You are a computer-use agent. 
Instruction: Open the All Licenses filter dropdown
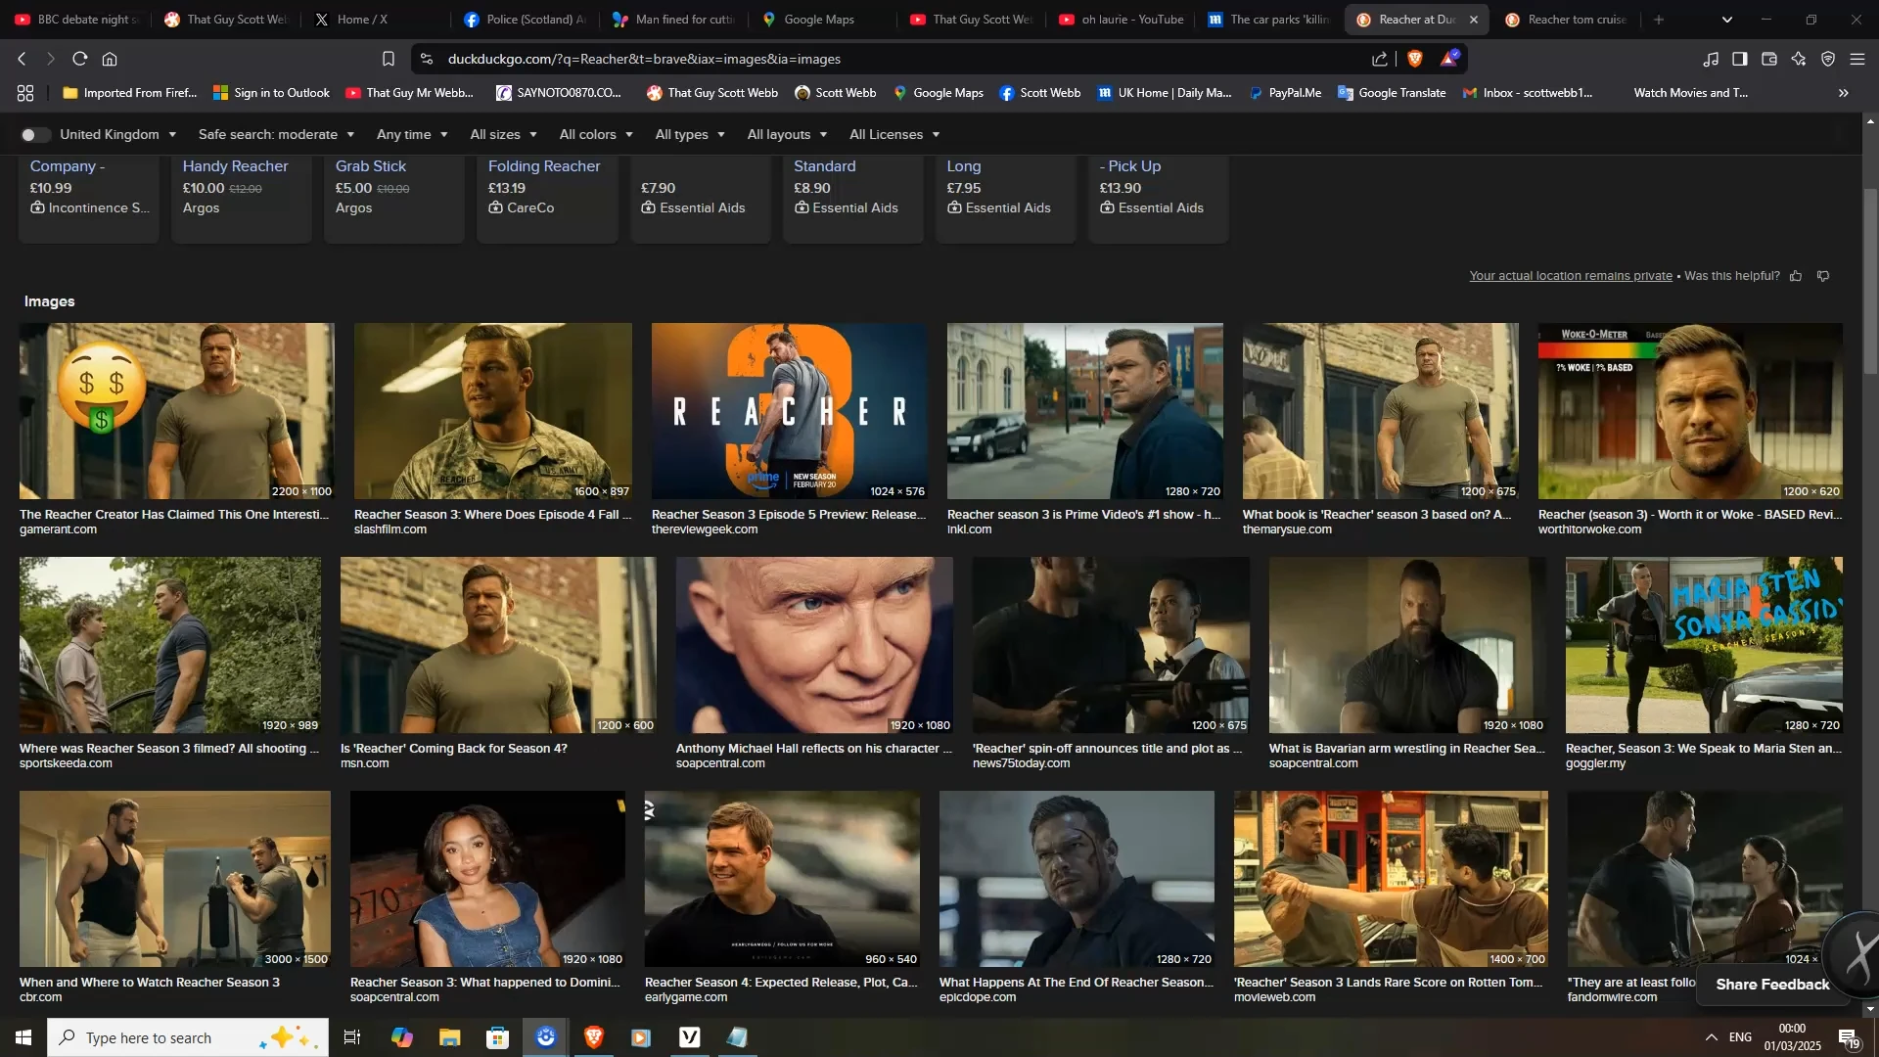coord(894,135)
